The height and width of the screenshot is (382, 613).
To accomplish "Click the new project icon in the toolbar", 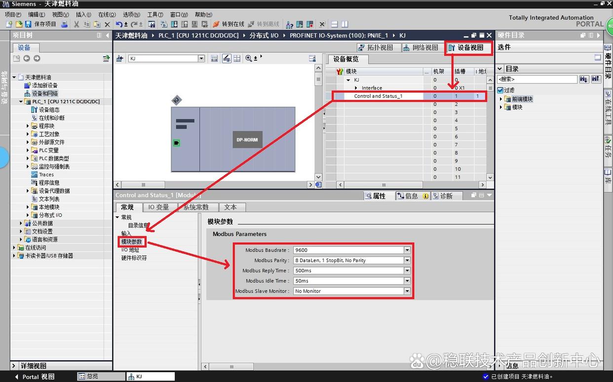I will pyautogui.click(x=9, y=24).
